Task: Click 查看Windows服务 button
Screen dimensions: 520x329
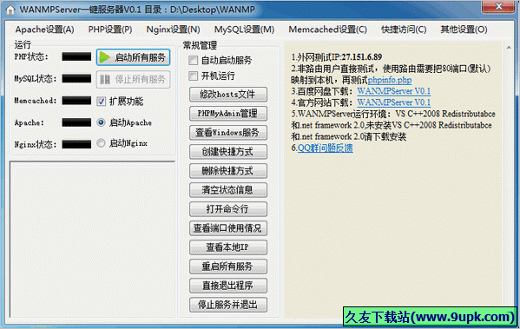Action: point(228,133)
